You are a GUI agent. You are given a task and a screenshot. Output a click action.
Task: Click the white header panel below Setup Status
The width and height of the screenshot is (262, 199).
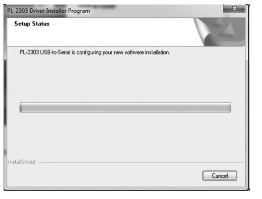pos(100,37)
